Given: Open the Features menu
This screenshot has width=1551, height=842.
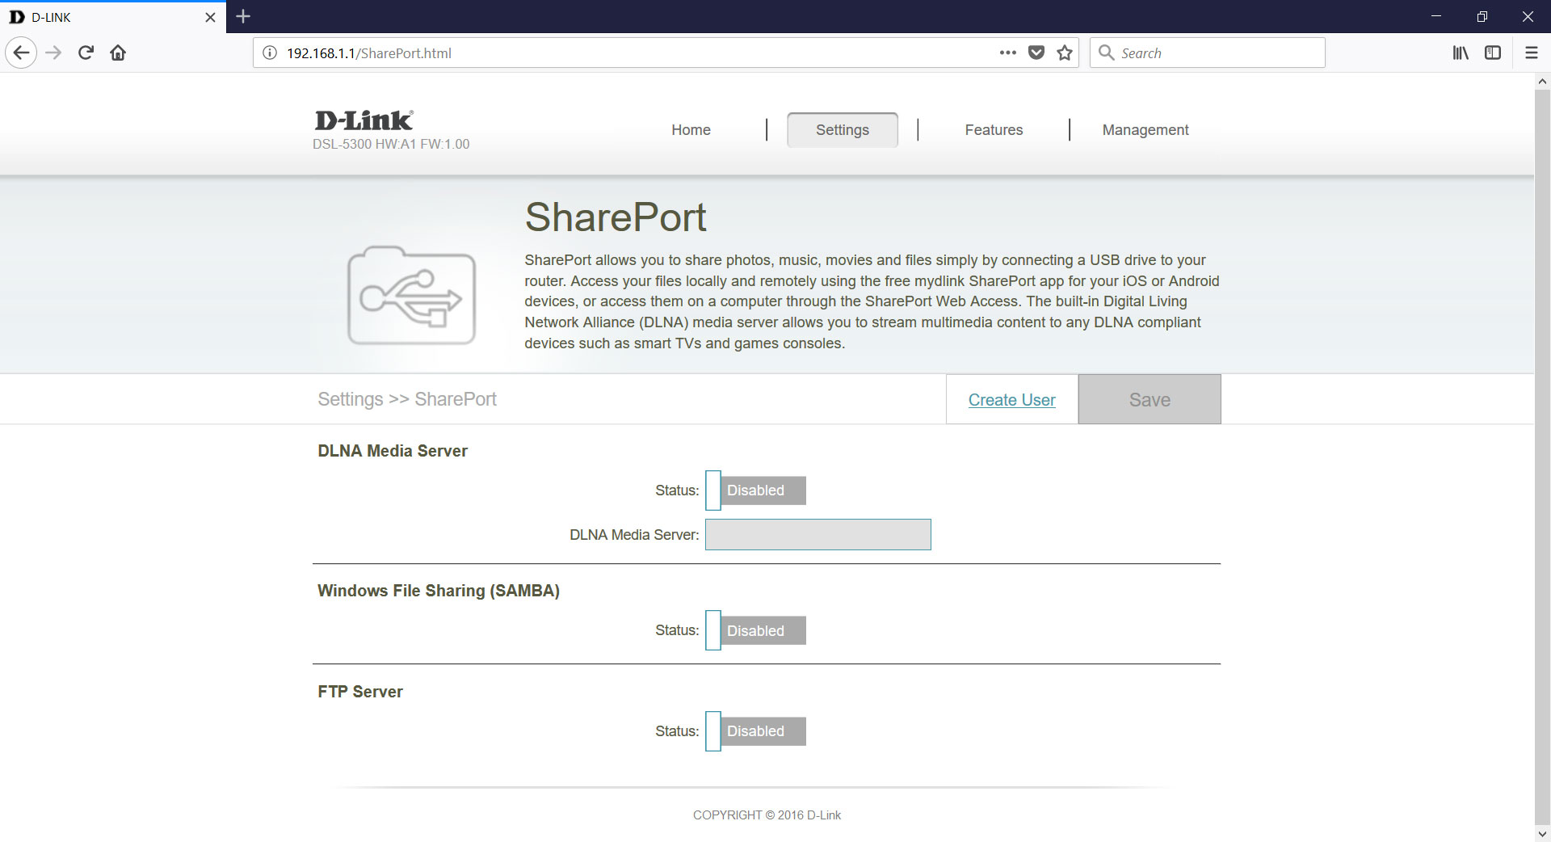Looking at the screenshot, I should pos(994,130).
